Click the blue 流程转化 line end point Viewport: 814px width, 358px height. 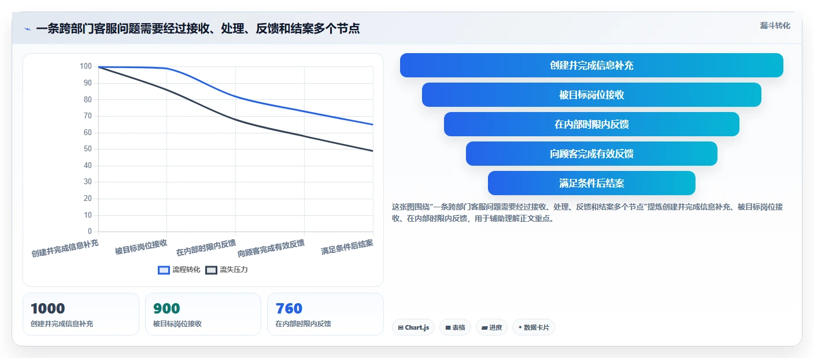373,124
